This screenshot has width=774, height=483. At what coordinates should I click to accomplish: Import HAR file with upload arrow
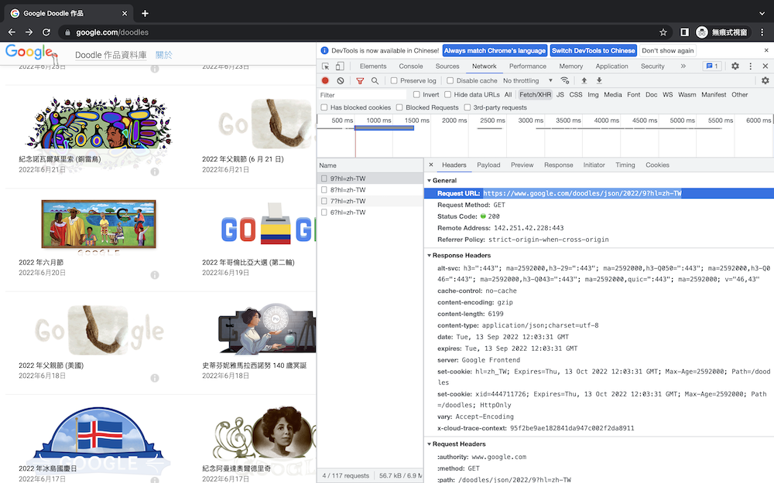tap(584, 80)
